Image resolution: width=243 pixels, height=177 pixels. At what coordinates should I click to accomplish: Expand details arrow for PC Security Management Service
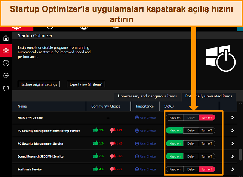(x=233, y=143)
